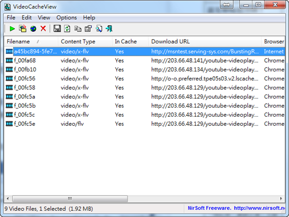This screenshot has height=217, width=289.
Task: Click Copy Selected Files To toolbar icon
Action: tap(23, 29)
